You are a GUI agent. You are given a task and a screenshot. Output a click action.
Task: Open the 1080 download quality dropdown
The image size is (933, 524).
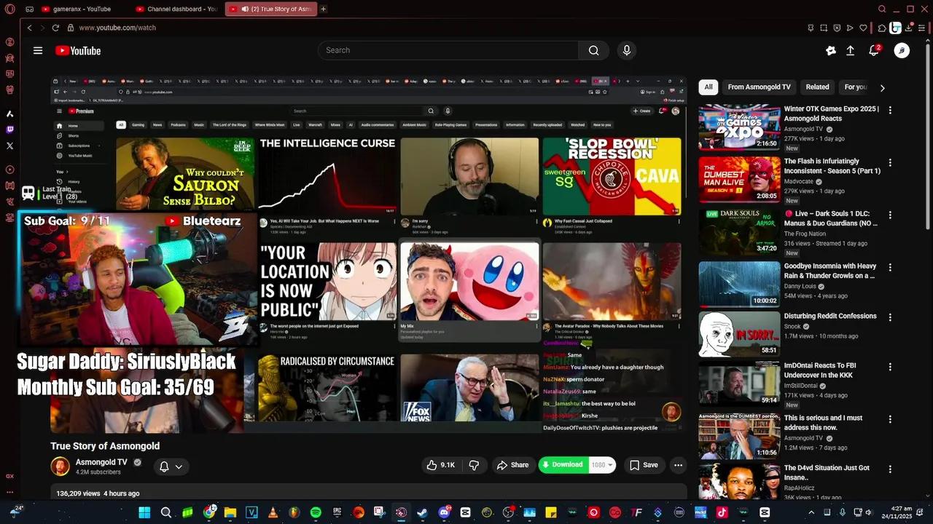coord(603,465)
